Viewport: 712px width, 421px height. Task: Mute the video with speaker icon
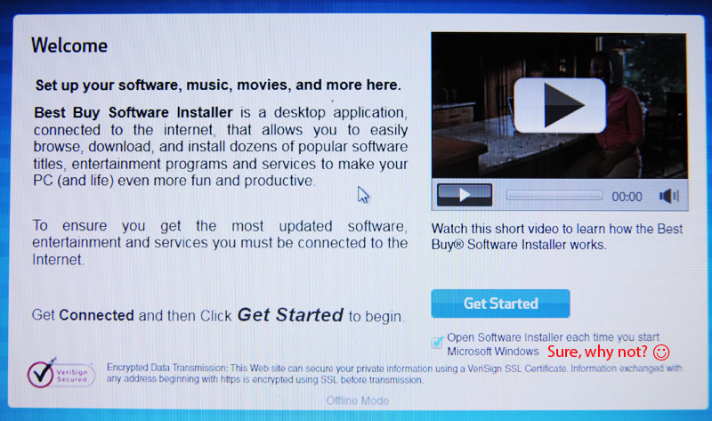pyautogui.click(x=669, y=196)
